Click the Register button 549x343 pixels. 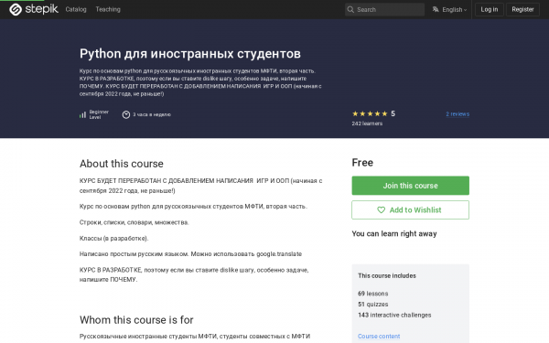tap(522, 9)
